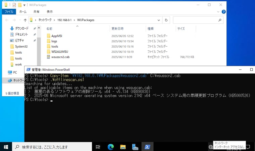Open the Windows Start menu

point(6,147)
